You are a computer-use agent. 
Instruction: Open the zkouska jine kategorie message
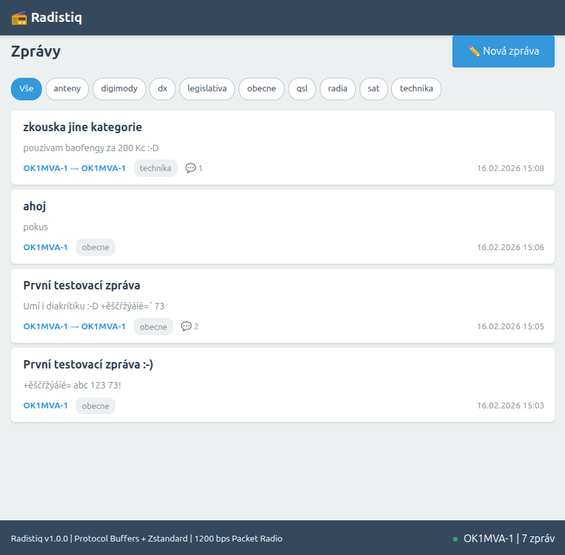point(82,127)
